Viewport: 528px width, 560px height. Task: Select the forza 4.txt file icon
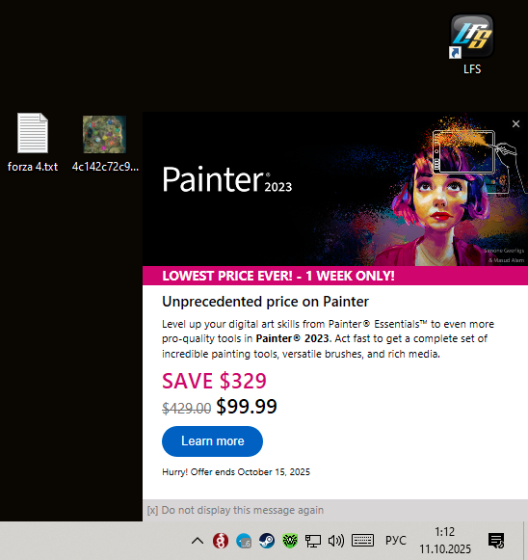33,142
